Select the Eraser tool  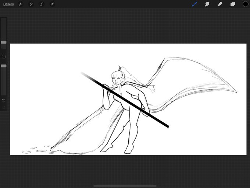tap(220, 4)
